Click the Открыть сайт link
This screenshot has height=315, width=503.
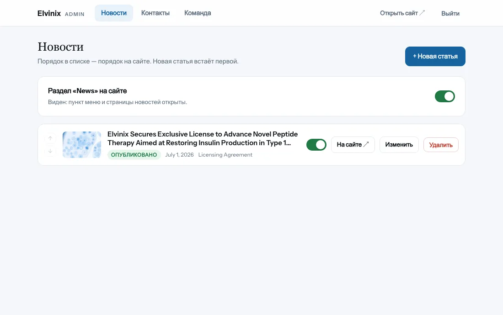402,13
